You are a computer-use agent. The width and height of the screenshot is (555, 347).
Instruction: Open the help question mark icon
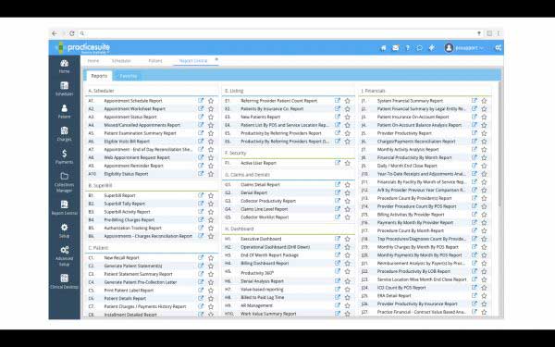[407, 48]
